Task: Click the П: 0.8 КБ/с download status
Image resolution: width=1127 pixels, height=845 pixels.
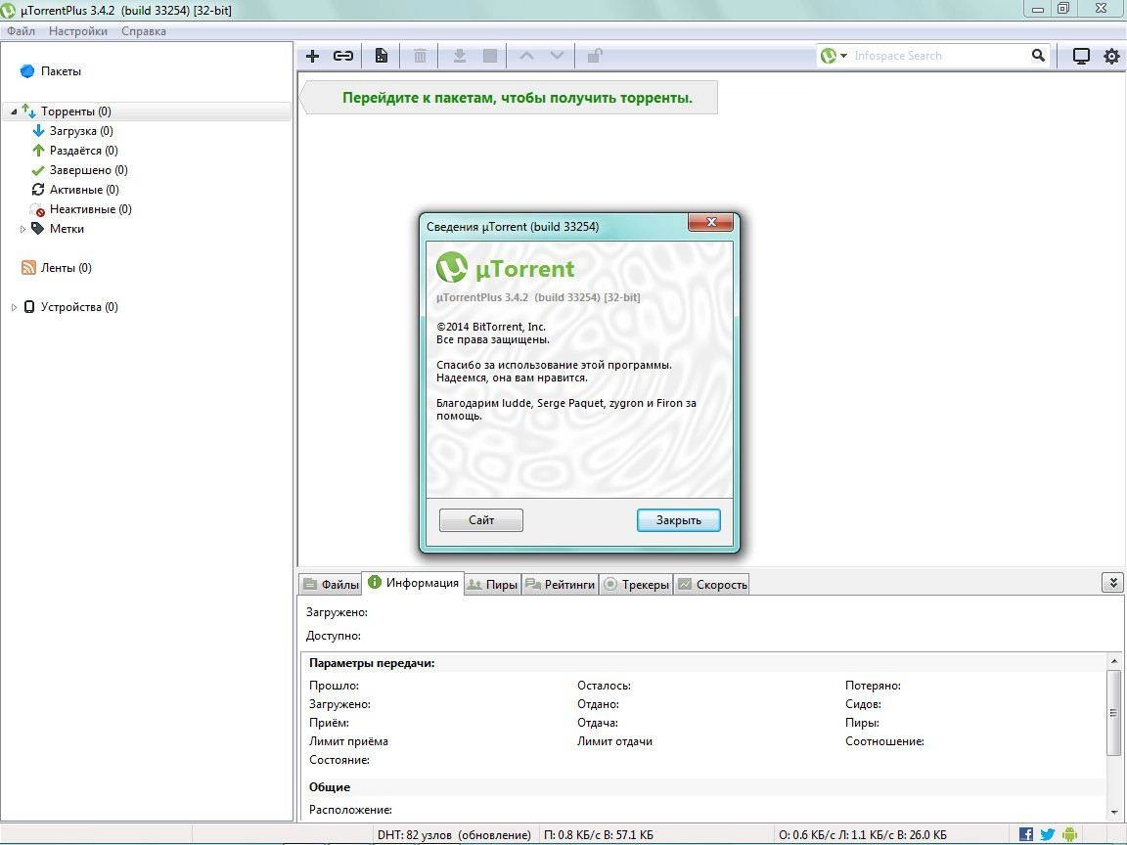Action: (x=599, y=835)
